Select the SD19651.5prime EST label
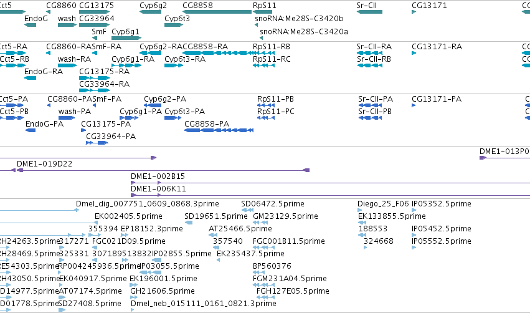The width and height of the screenshot is (530, 313). tap(216, 216)
